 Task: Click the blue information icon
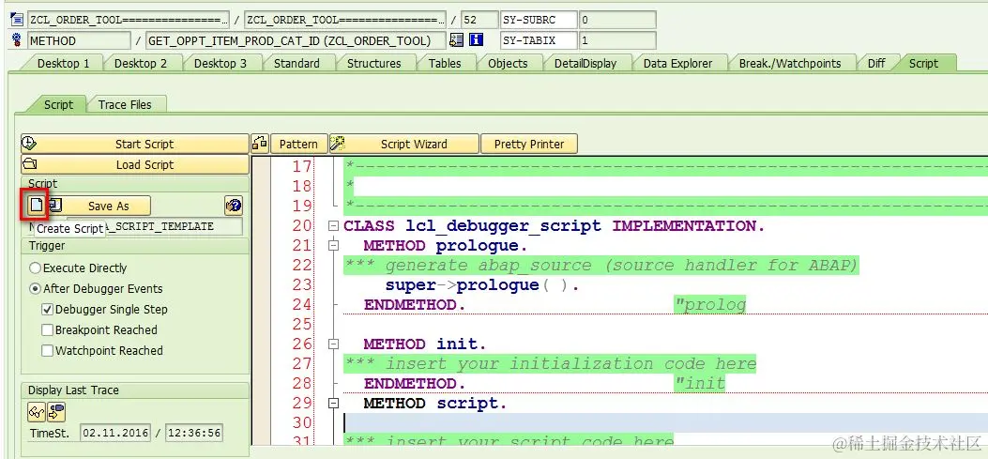pyautogui.click(x=476, y=40)
